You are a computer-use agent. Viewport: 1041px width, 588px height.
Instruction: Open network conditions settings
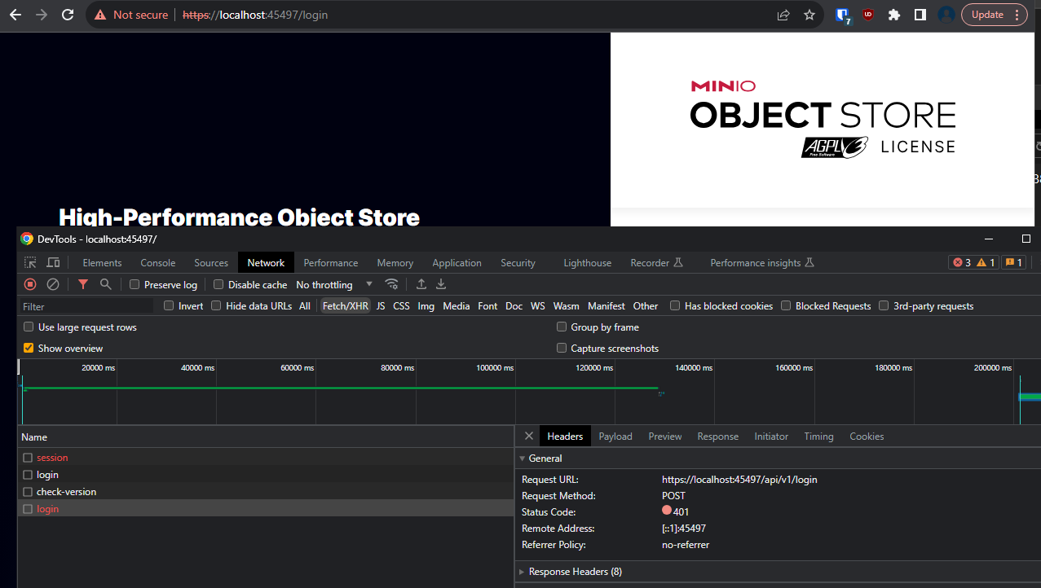pyautogui.click(x=392, y=284)
